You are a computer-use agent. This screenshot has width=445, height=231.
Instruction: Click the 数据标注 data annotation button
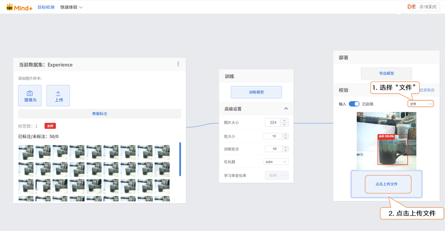point(99,114)
